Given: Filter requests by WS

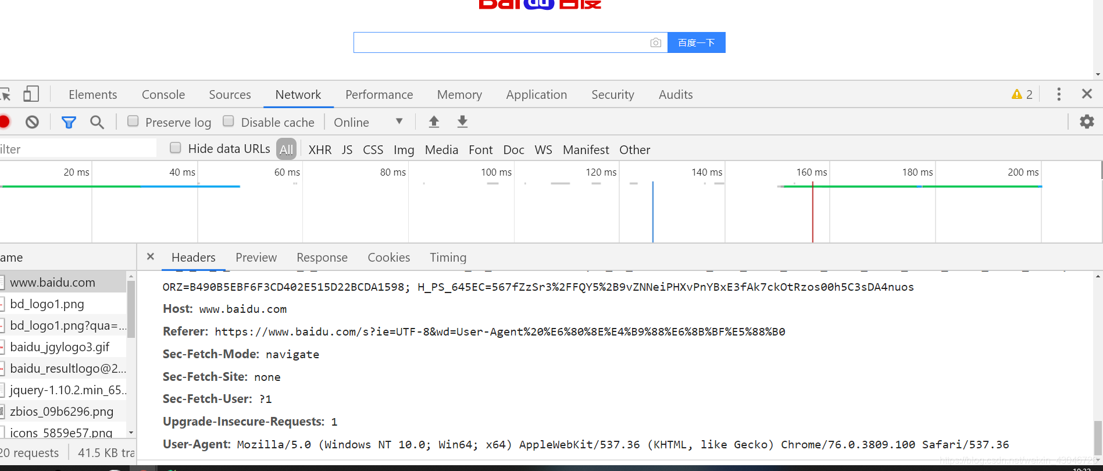Looking at the screenshot, I should (x=543, y=150).
